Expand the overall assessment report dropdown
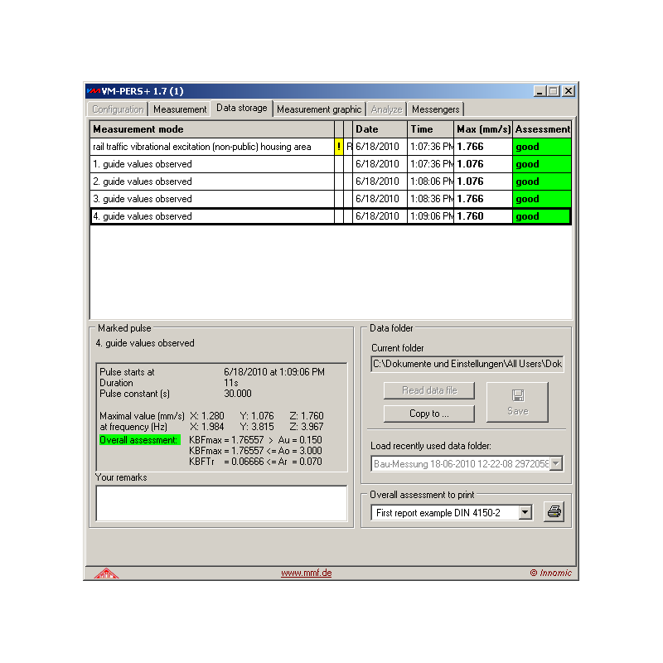 coord(525,513)
